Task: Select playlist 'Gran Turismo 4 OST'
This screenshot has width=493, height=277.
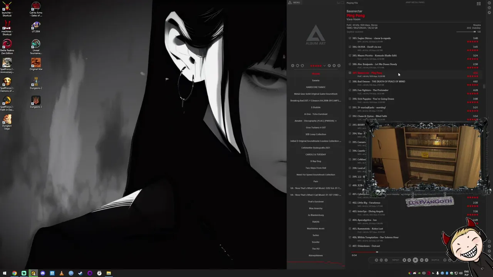Action: (x=316, y=127)
